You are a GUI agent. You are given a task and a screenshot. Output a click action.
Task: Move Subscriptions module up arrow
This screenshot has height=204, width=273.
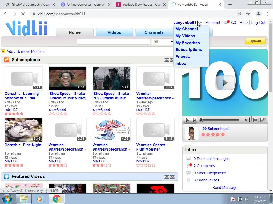167,60
